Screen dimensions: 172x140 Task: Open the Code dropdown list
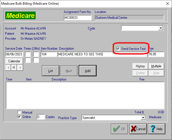161,28
